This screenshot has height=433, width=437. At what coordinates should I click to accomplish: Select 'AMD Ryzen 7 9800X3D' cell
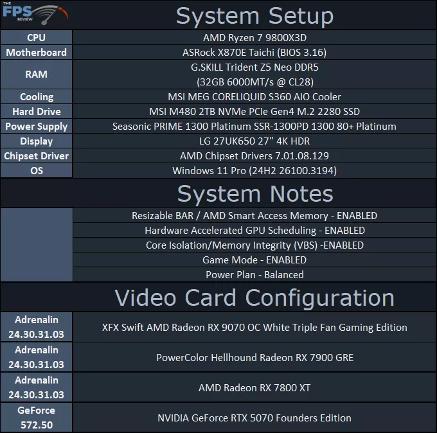(254, 38)
